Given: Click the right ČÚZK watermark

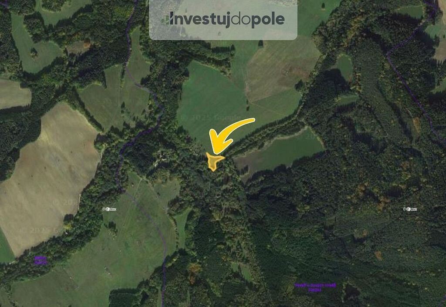Looking at the screenshot, I should point(410,209).
